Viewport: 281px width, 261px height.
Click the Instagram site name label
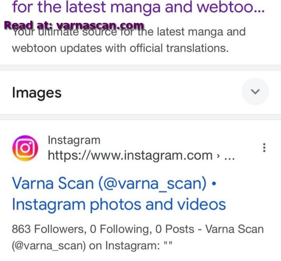[74, 140]
